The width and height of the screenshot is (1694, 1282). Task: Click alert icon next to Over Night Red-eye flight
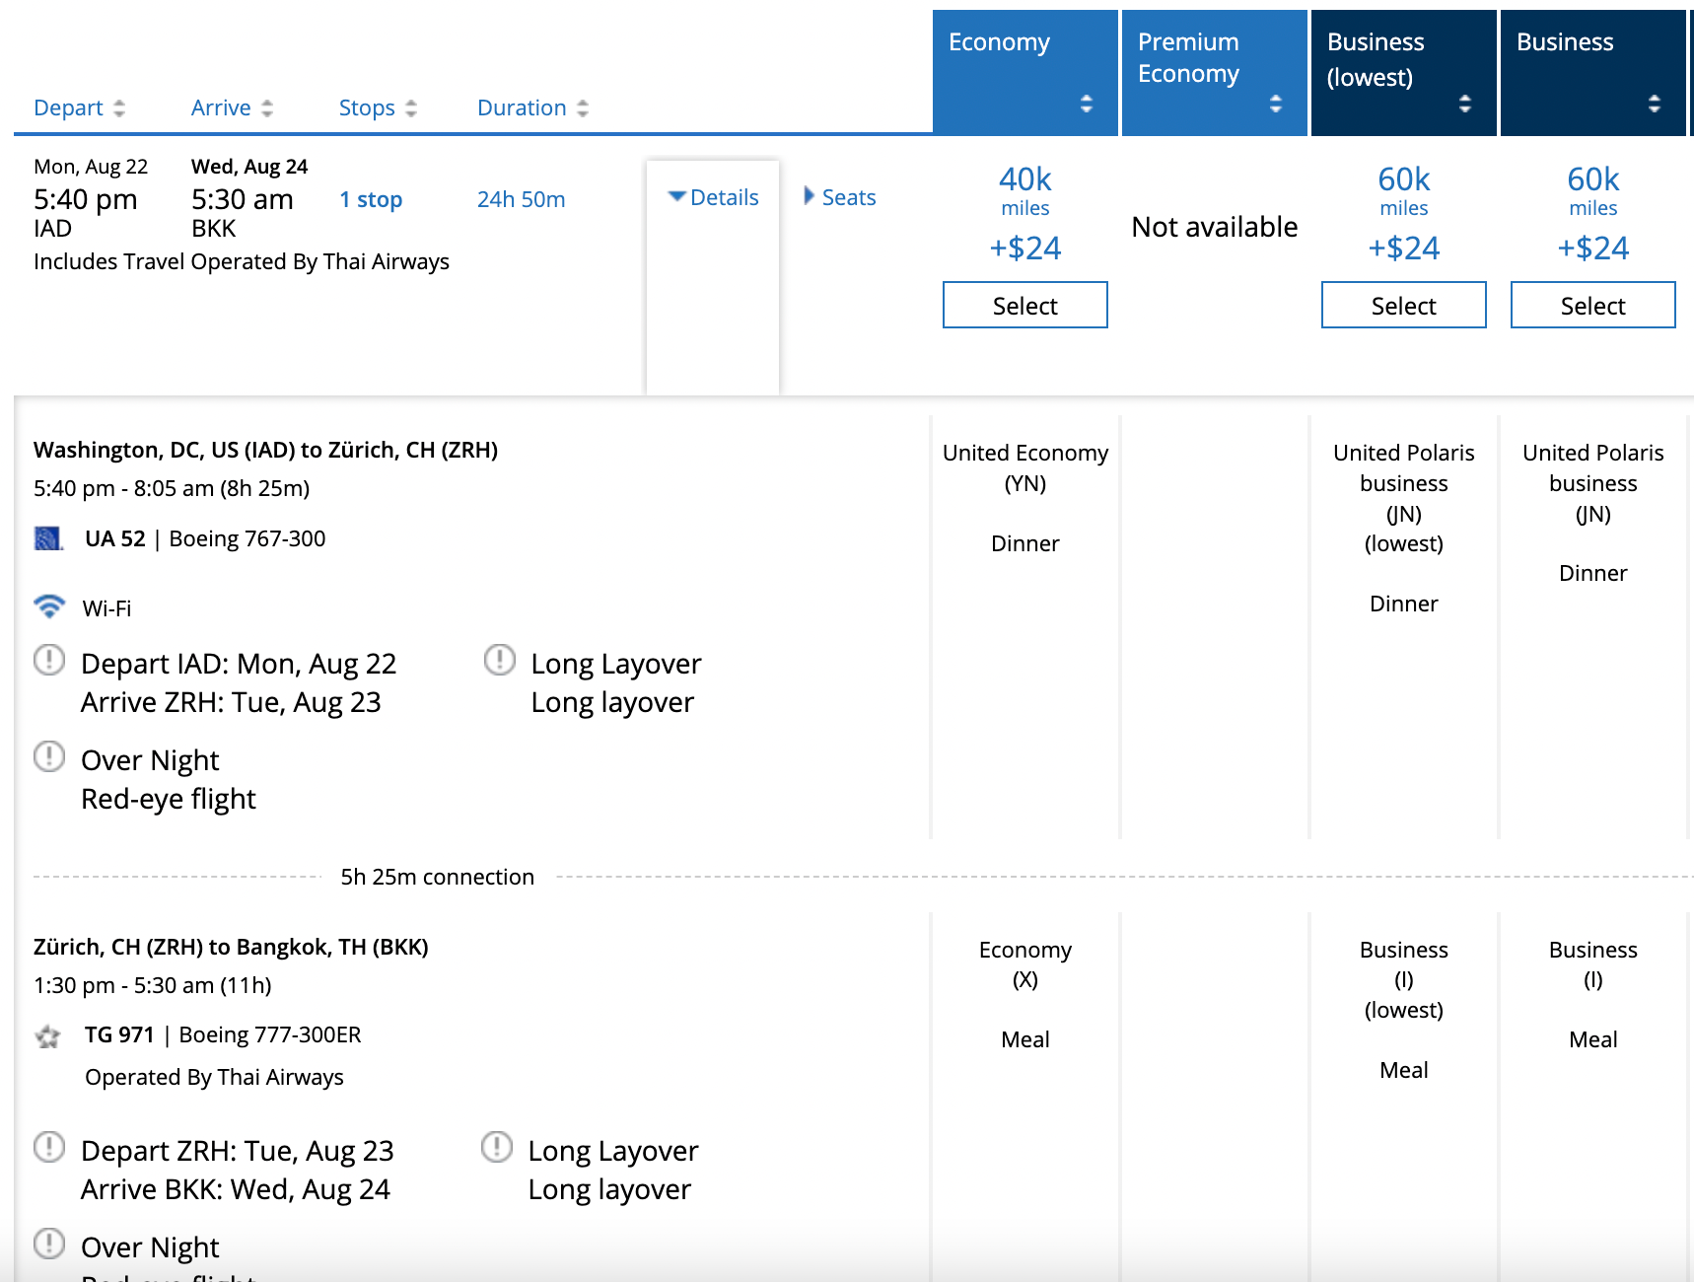pyautogui.click(x=48, y=756)
